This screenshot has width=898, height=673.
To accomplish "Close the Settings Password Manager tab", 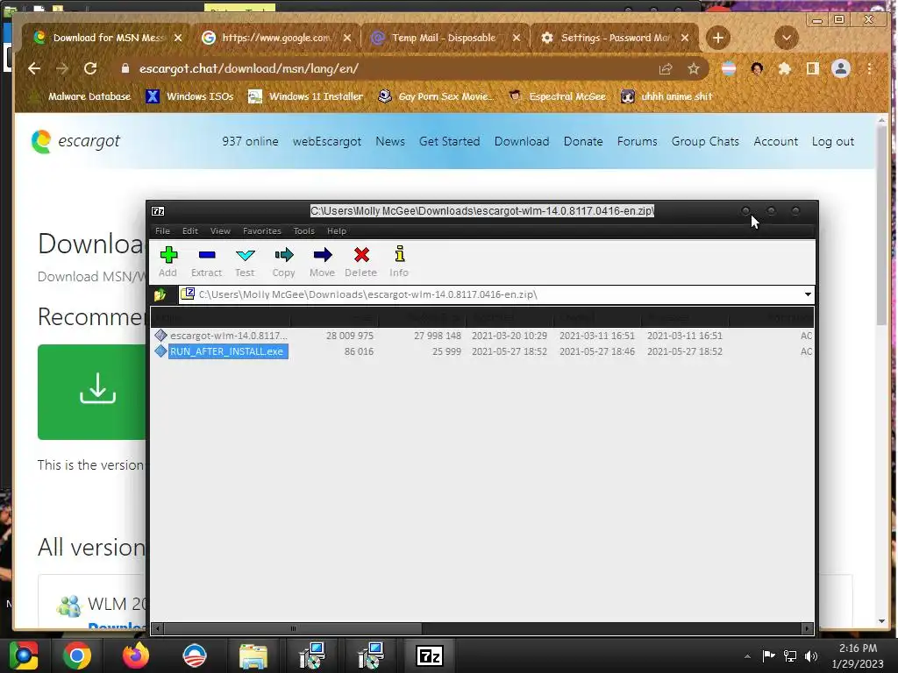I will (x=685, y=38).
